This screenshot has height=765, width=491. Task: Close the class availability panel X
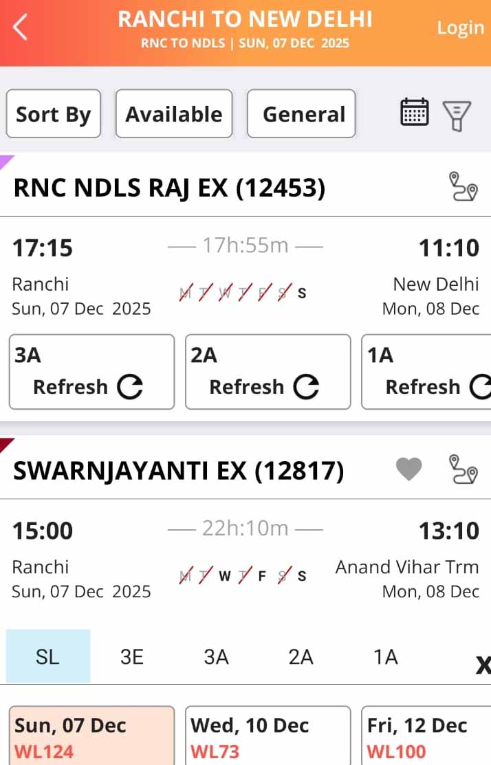(x=483, y=664)
